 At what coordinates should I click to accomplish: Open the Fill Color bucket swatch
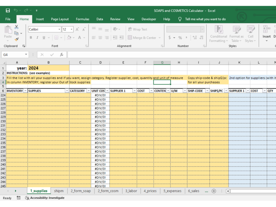click(69, 38)
